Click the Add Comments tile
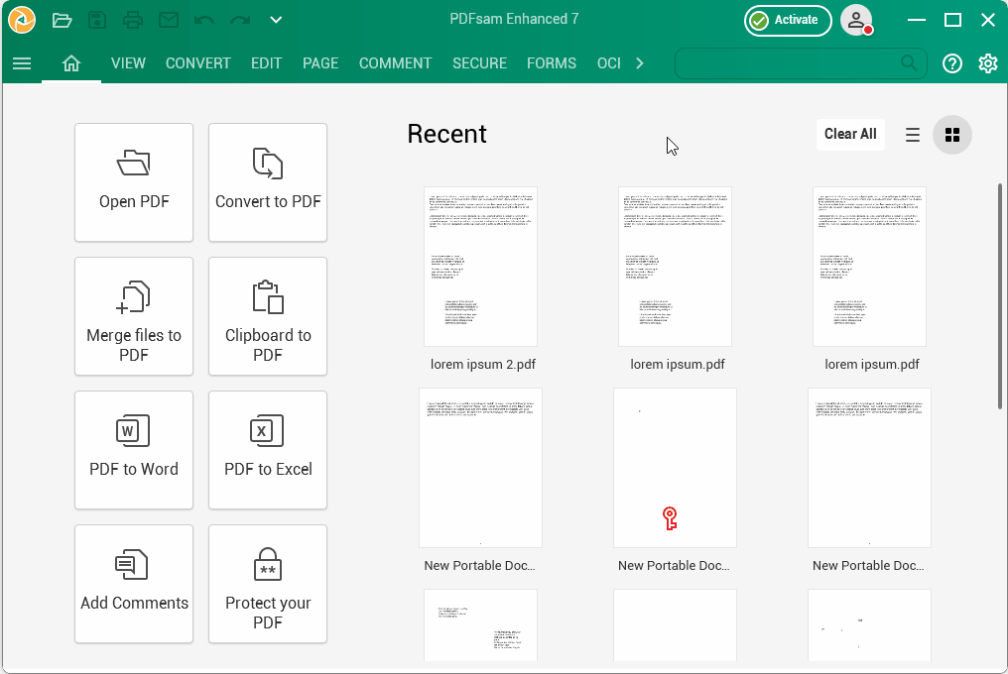Screen dimensions: 1008x674 [x=134, y=584]
